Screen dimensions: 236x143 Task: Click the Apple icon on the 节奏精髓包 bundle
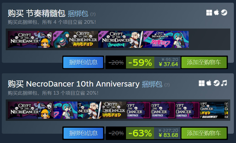click(216, 12)
